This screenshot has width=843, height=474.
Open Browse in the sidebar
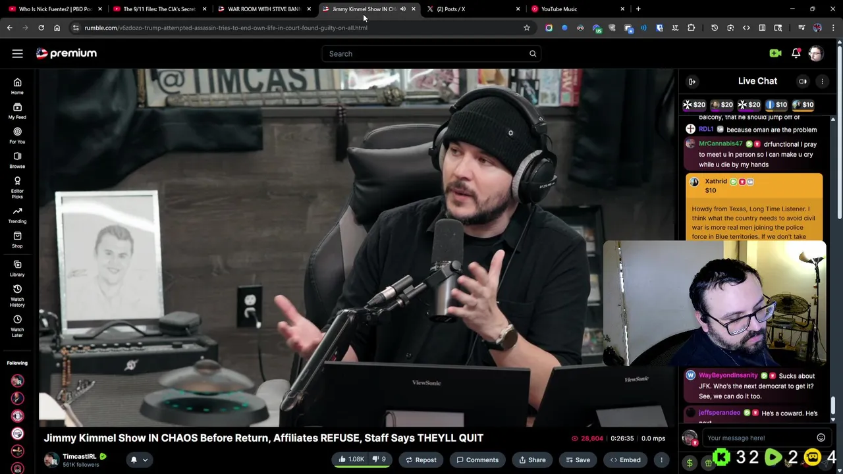click(x=17, y=160)
